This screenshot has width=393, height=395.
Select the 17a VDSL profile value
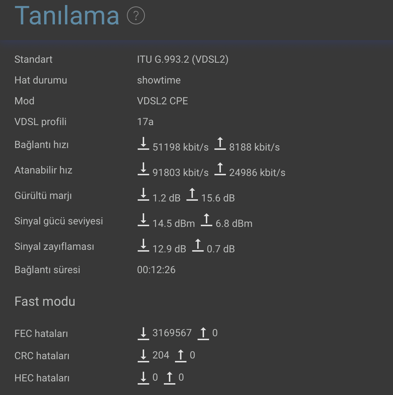click(x=145, y=122)
